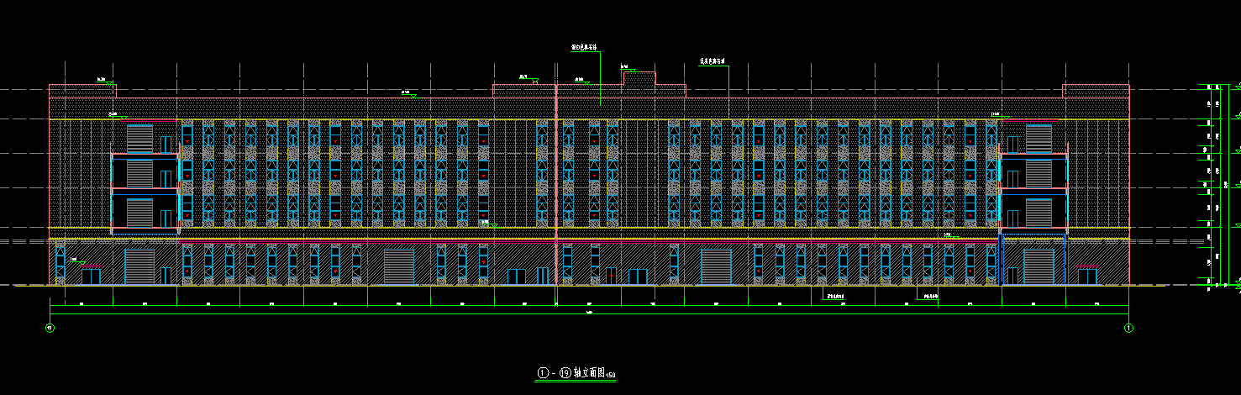The image size is (1241, 395).
Task: Select the left end roof parapet outline
Action: [82, 91]
